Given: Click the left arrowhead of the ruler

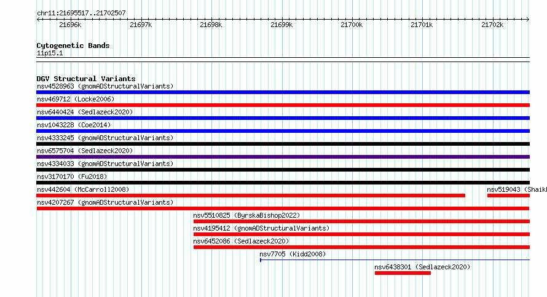Looking at the screenshot, I should 38,20.
